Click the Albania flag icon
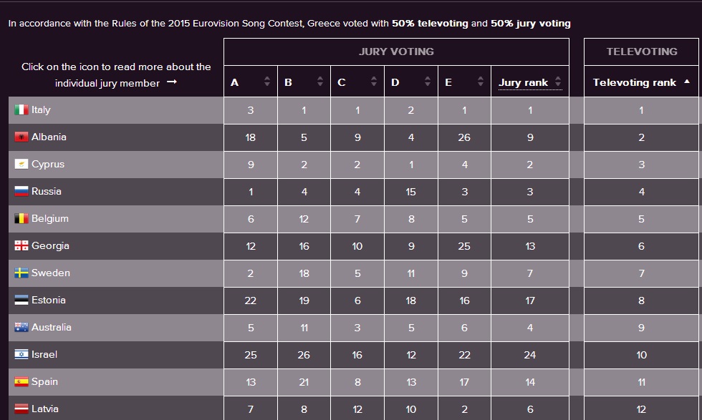The image size is (702, 420). (20, 137)
